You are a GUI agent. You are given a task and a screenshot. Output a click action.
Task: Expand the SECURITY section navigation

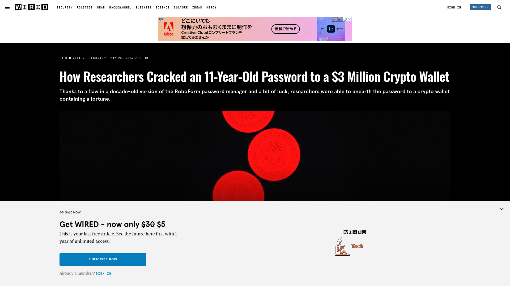(65, 7)
